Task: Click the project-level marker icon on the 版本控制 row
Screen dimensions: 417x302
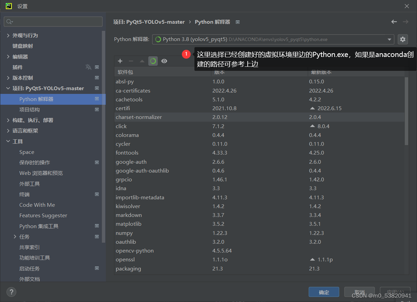Action: (97, 78)
